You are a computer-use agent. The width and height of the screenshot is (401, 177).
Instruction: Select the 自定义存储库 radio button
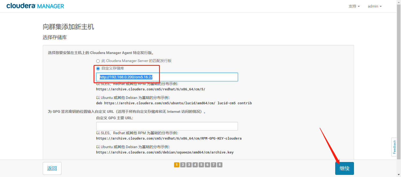coord(98,68)
